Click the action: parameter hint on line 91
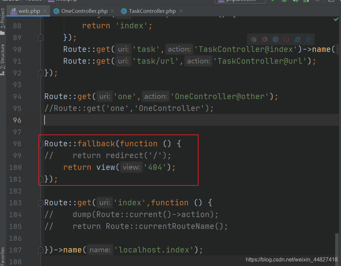341x266 pixels. tap(199, 61)
